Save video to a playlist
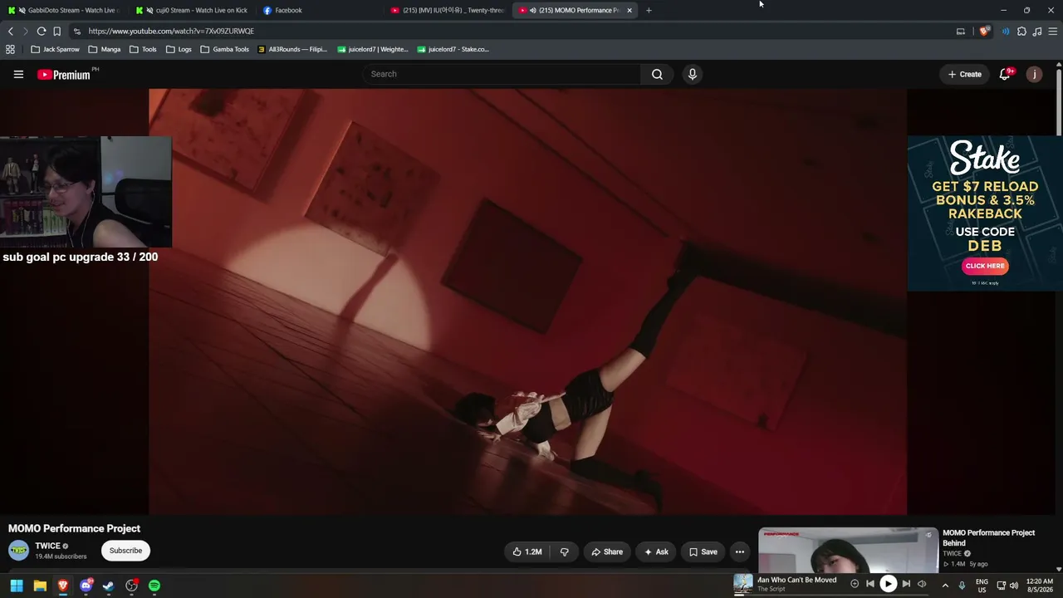The height and width of the screenshot is (598, 1063). [x=703, y=551]
